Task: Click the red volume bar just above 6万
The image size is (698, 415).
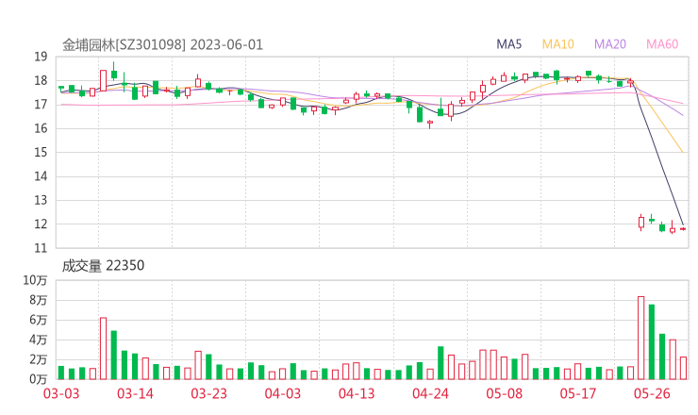Action: pyautogui.click(x=103, y=349)
